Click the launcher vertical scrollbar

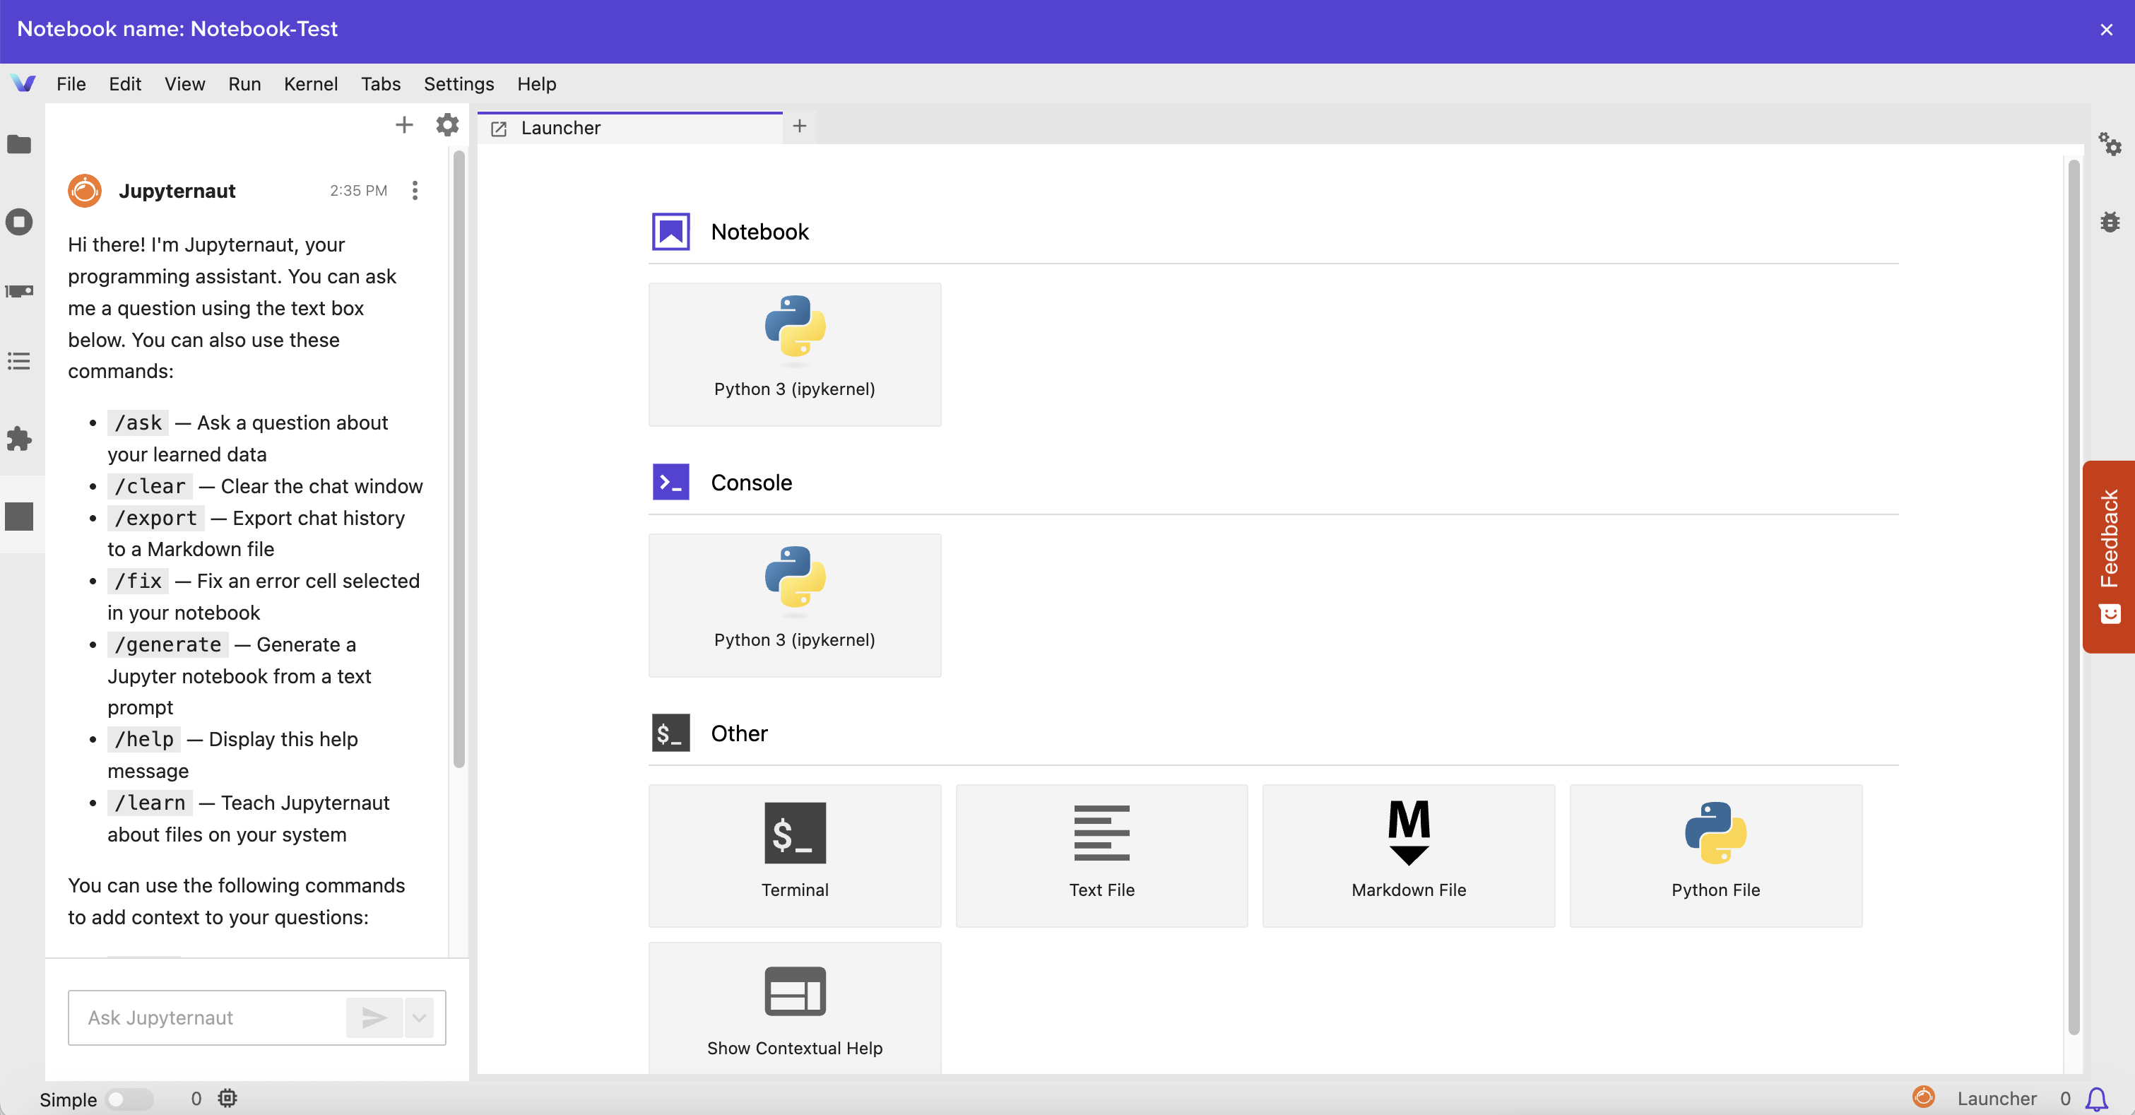point(2074,597)
